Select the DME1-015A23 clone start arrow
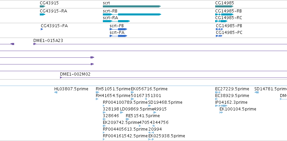 pyautogui.click(x=35, y=44)
